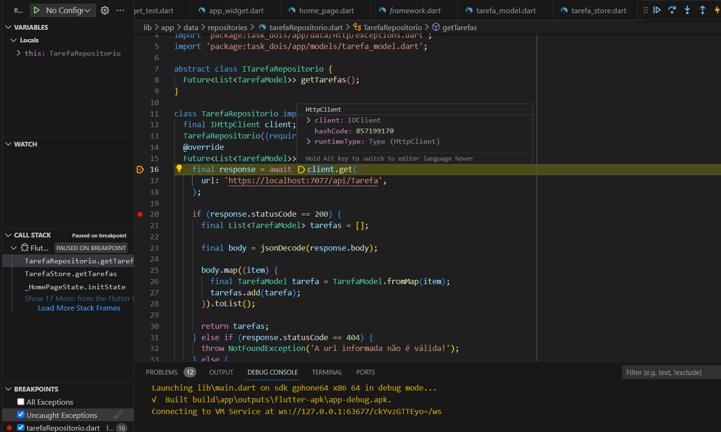This screenshot has height=432, width=721.
Task: Step out of the current function
Action: click(x=702, y=10)
